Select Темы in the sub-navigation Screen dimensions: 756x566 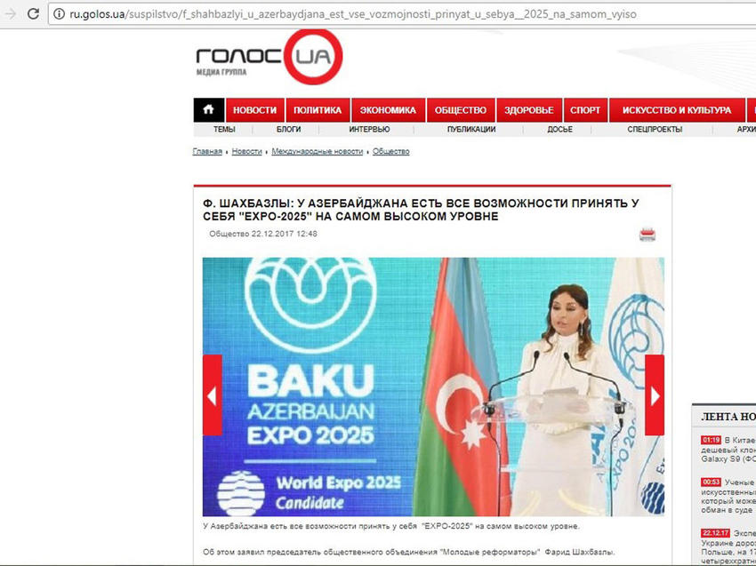[x=224, y=129]
